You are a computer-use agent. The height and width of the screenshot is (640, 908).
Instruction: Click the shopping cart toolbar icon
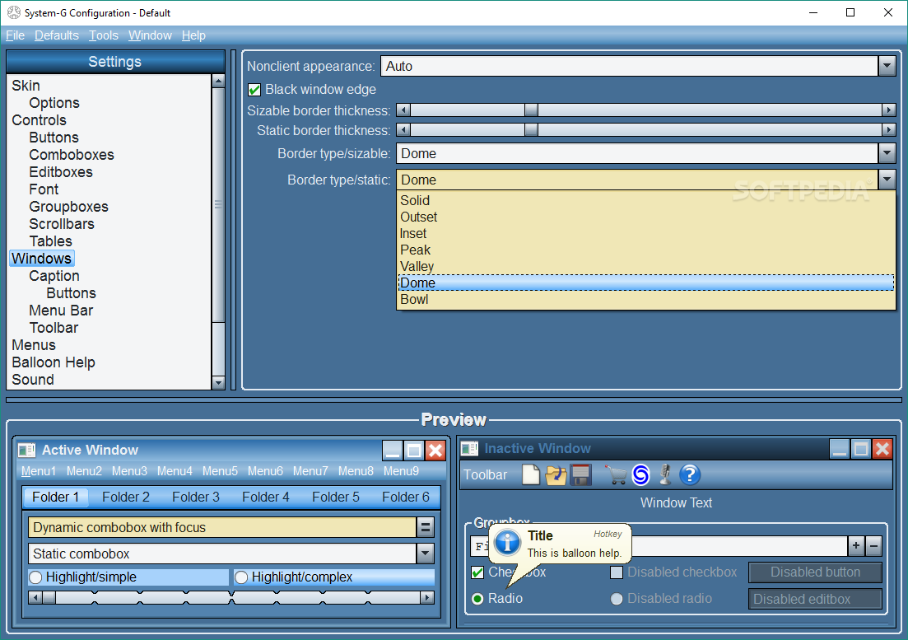(x=616, y=475)
